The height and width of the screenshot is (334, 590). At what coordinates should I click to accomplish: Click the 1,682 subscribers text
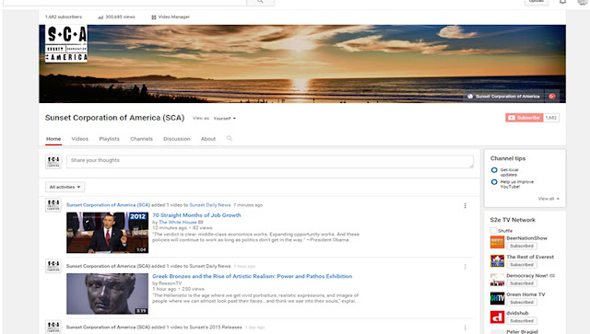[64, 17]
